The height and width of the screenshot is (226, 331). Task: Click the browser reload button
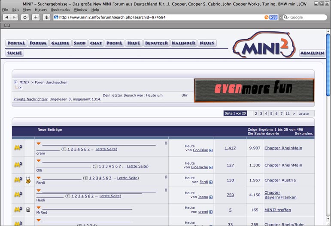(25, 17)
